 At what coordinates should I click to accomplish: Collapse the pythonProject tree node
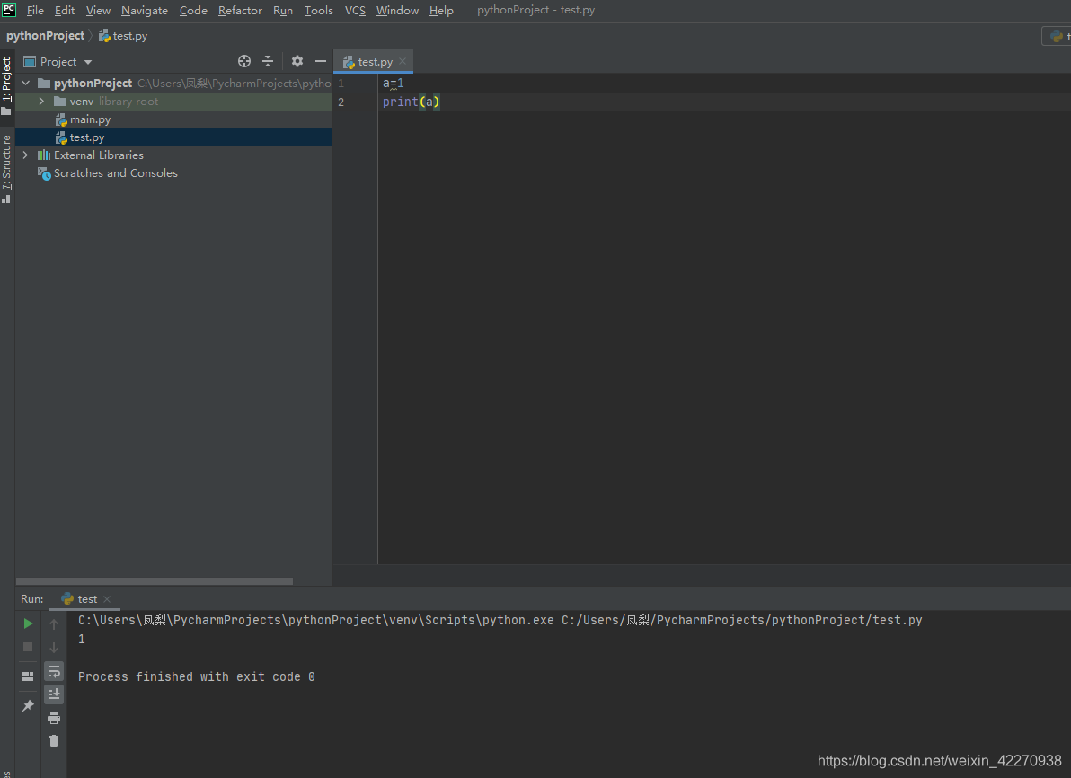click(x=25, y=83)
